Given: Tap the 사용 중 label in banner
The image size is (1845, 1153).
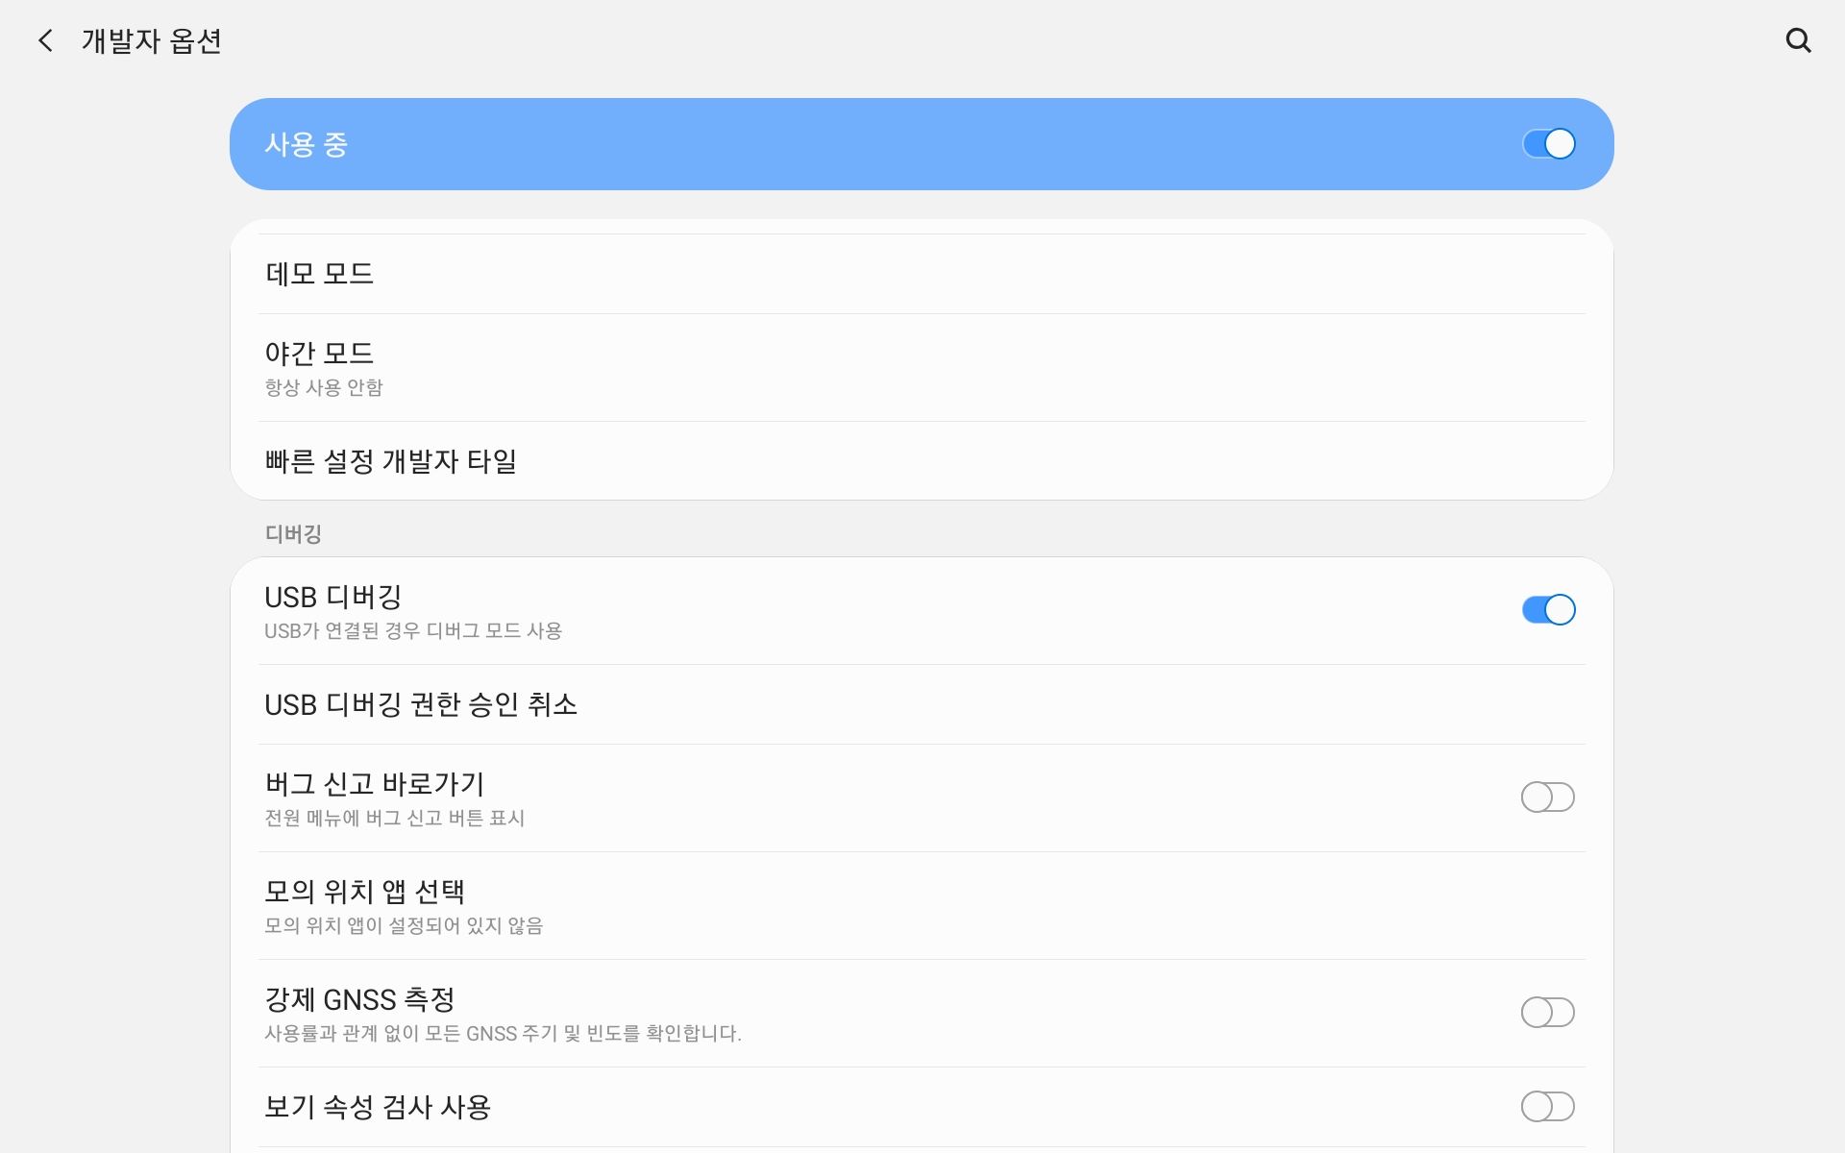Looking at the screenshot, I should pyautogui.click(x=307, y=144).
